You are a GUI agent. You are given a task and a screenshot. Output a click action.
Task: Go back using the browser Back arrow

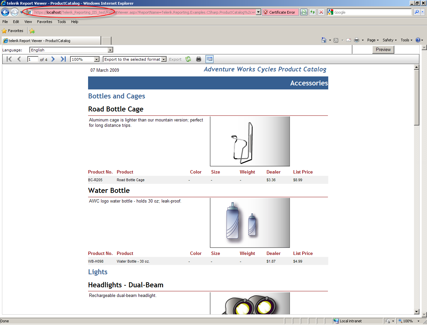pyautogui.click(x=5, y=12)
